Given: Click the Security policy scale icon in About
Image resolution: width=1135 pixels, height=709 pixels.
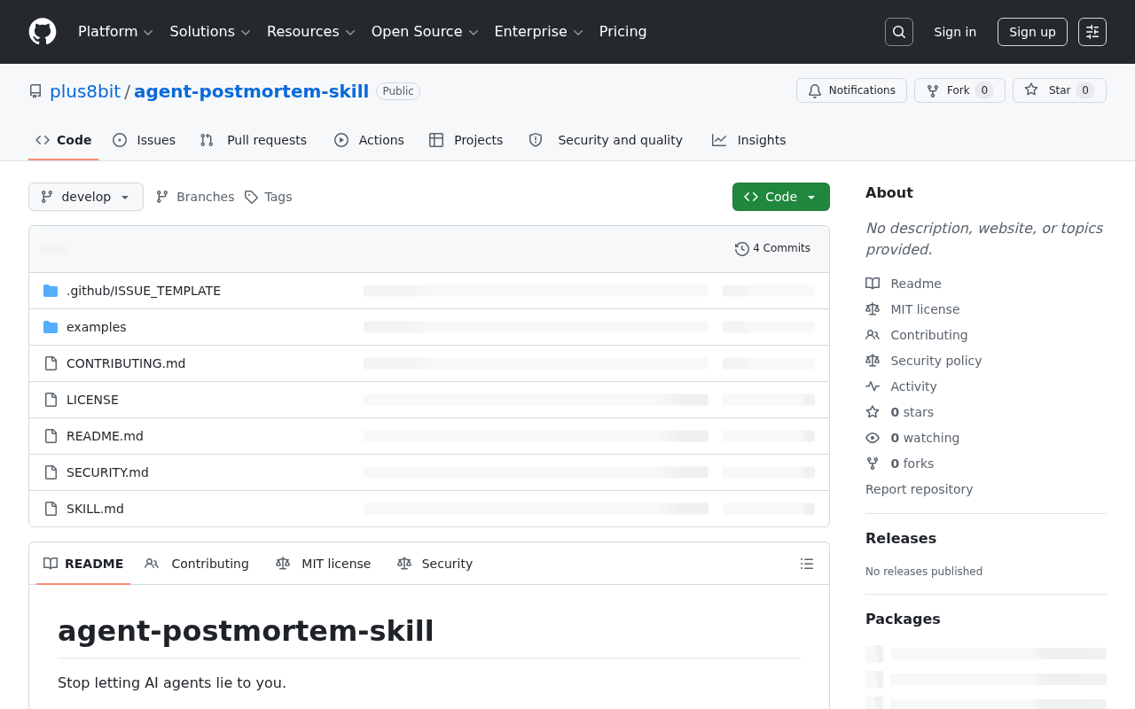Looking at the screenshot, I should pyautogui.click(x=873, y=361).
